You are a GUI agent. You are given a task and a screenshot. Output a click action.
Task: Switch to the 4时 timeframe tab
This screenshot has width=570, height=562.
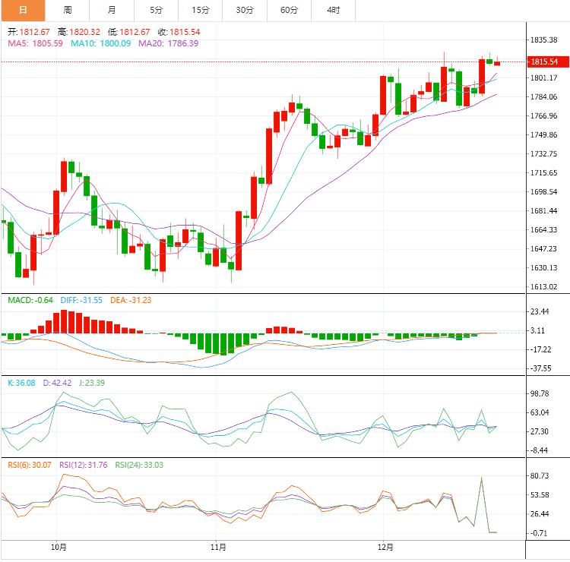pyautogui.click(x=334, y=10)
